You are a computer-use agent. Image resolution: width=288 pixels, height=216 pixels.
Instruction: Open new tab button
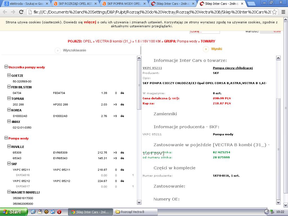click(x=251, y=4)
